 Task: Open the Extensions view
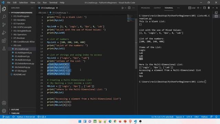coord(4,41)
